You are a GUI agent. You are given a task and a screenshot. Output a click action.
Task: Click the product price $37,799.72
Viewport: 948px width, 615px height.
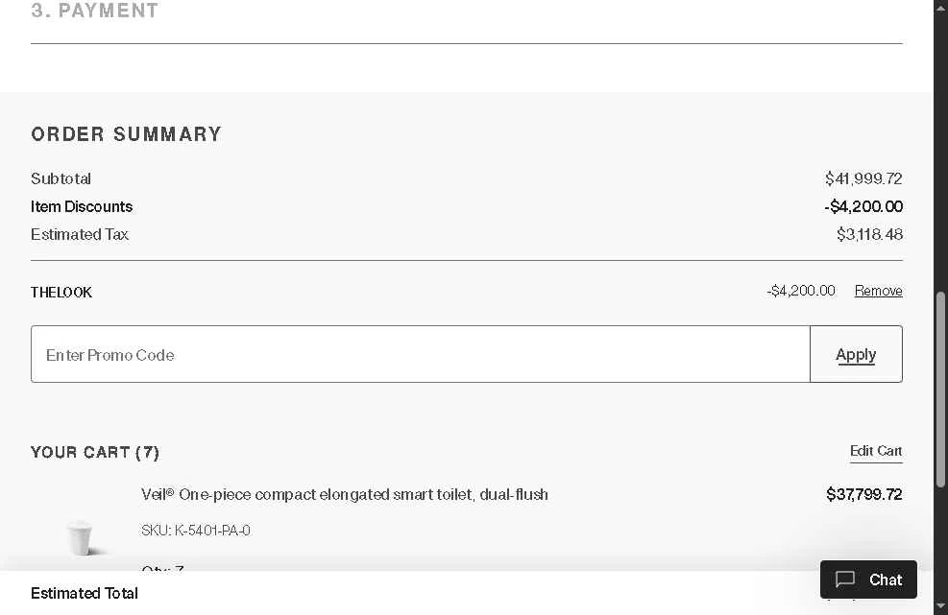(x=863, y=494)
